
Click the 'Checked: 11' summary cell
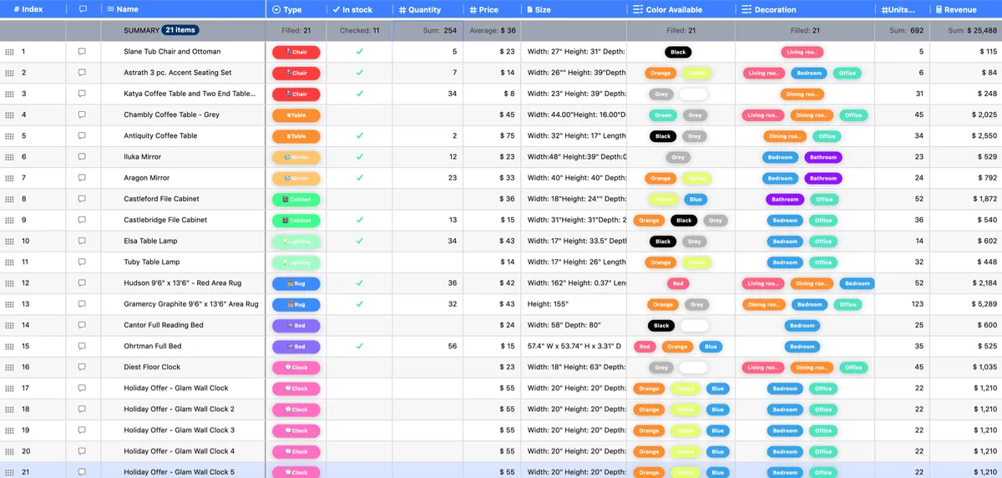pos(359,30)
